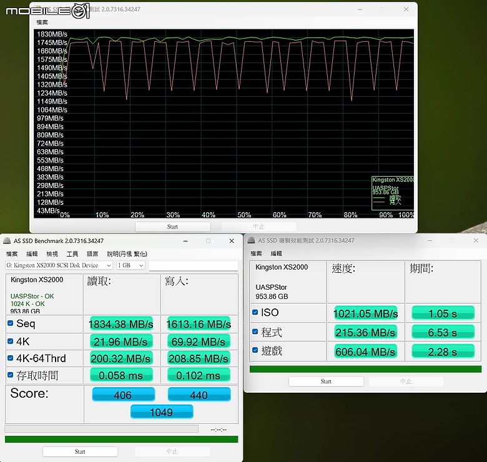The width and height of the screenshot is (487, 462).
Task: Open 檔案 menu in the compression graph window
Action: click(42, 22)
